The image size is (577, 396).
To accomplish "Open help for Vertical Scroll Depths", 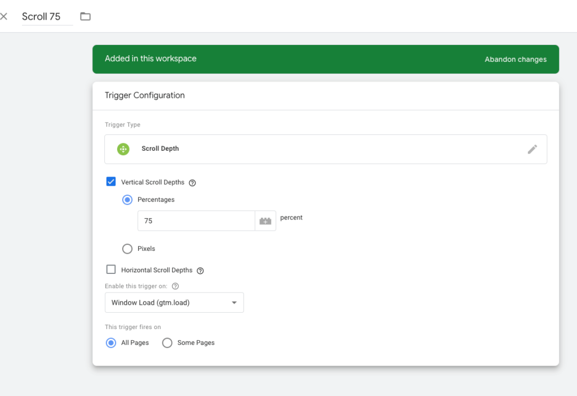I will click(x=192, y=183).
